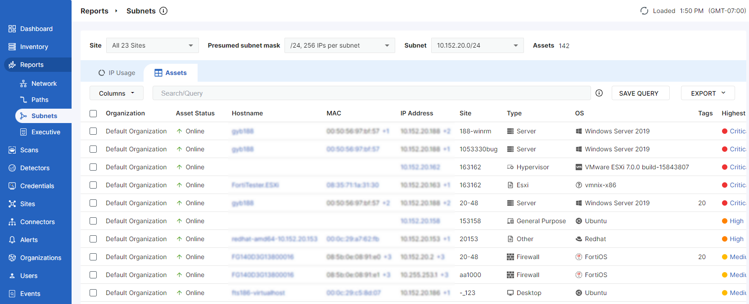The image size is (749, 304).
Task: Select the Executive reports menu item
Action: (45, 132)
